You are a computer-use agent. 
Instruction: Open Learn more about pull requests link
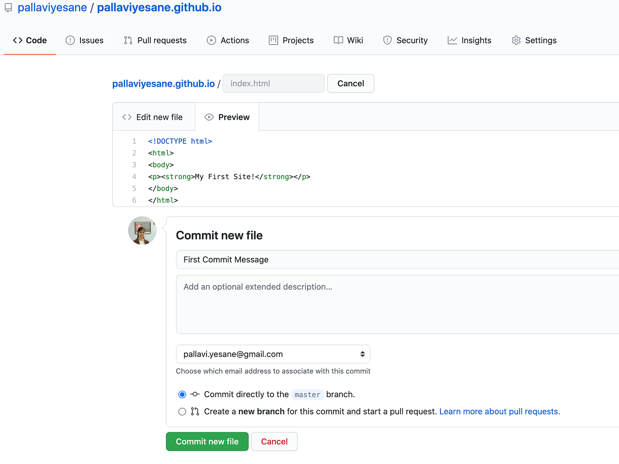500,411
